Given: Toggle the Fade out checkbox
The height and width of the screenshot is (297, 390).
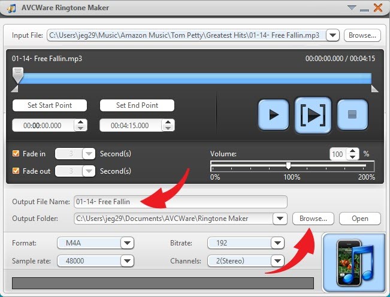Looking at the screenshot, I should (x=16, y=171).
